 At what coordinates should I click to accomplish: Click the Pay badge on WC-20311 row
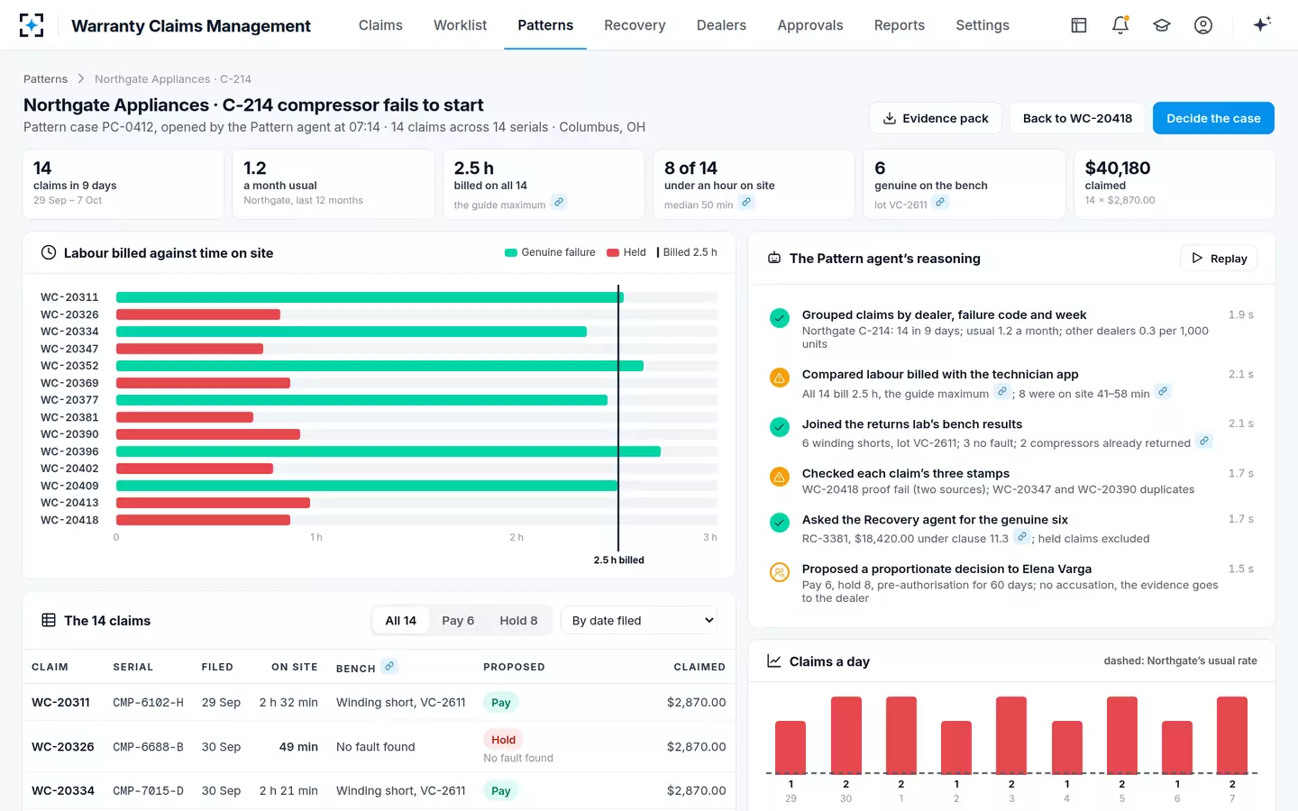[501, 703]
